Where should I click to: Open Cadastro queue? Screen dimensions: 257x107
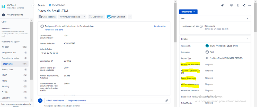[x=14, y=98]
